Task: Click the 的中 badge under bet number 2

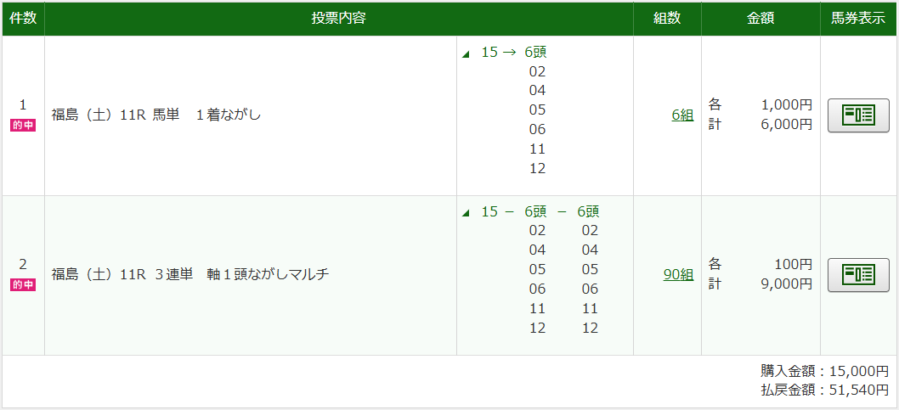Action: tap(23, 285)
